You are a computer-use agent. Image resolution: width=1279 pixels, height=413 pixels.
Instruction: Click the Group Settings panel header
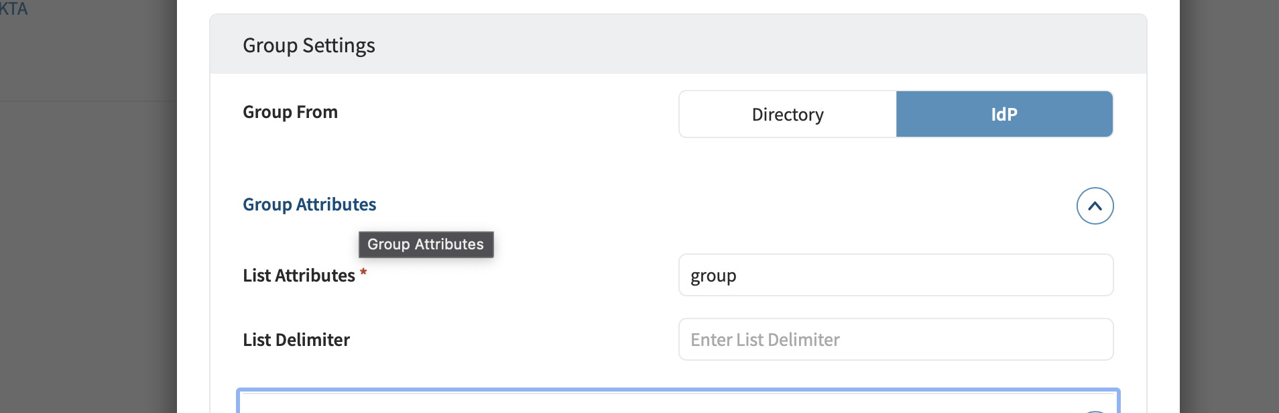[x=309, y=46]
